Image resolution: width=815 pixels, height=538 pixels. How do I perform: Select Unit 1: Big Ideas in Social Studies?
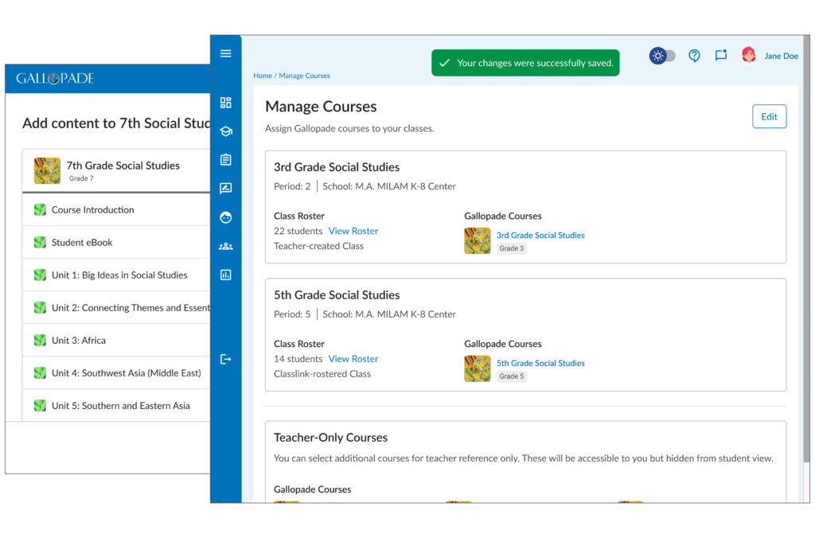[x=116, y=275]
